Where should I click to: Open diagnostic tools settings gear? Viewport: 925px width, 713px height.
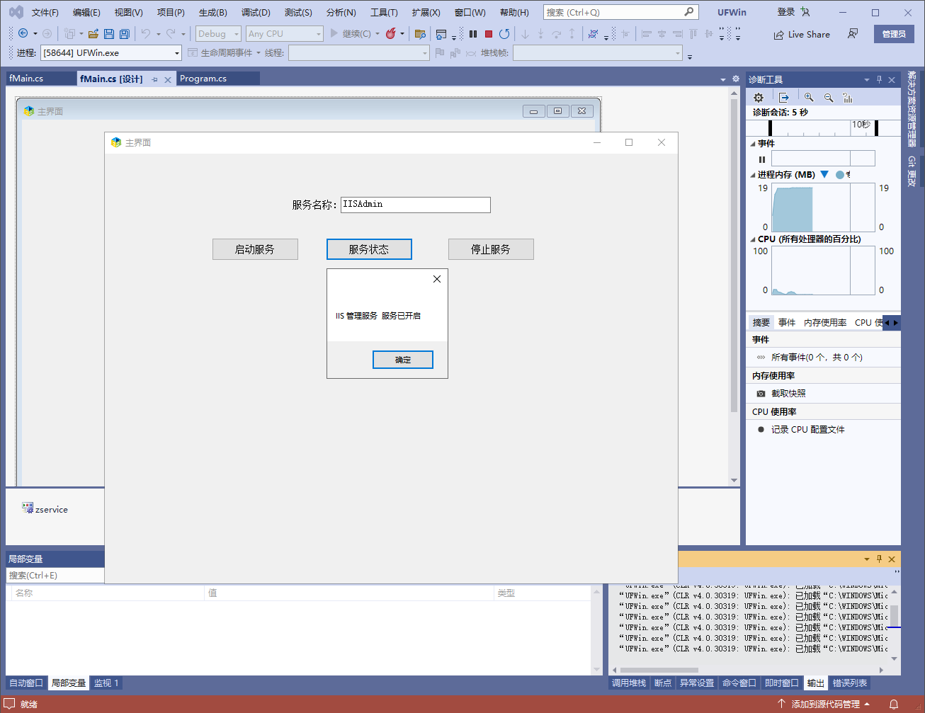759,98
